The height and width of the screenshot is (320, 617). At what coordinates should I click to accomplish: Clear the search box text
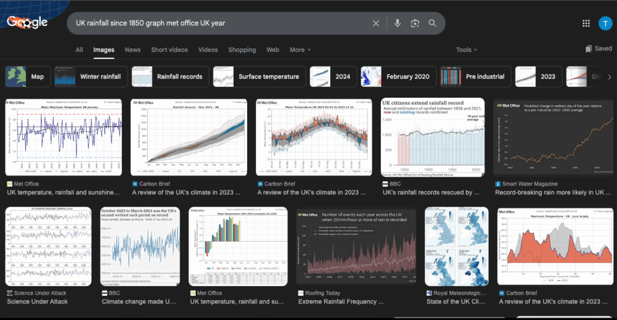tap(376, 24)
